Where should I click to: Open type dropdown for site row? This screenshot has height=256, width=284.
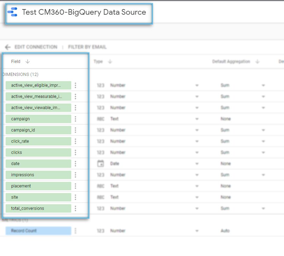[197, 197]
